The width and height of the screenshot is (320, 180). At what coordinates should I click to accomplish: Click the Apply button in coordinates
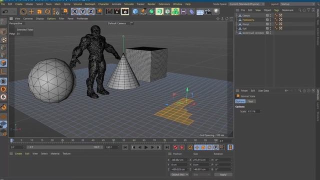[223, 174]
